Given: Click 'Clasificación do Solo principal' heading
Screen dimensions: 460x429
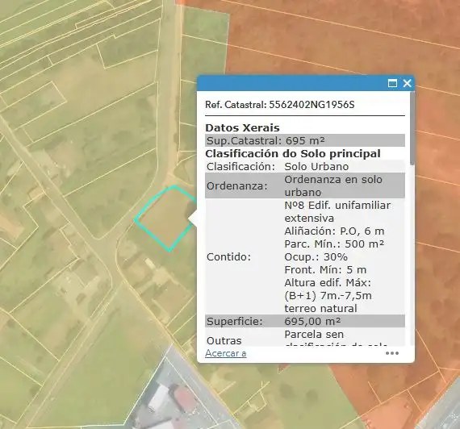Looking at the screenshot, I should (293, 153).
